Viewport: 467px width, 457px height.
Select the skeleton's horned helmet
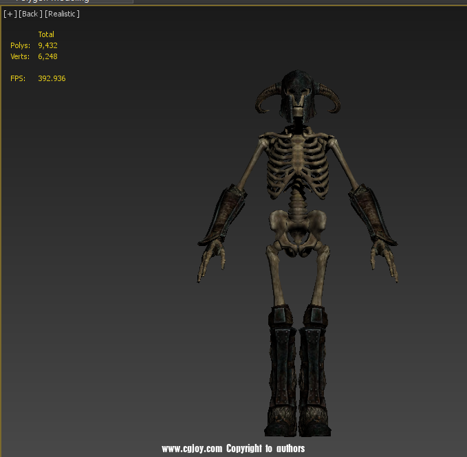[297, 89]
